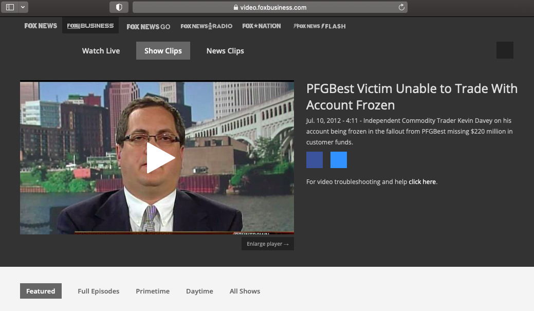Click the privacy shield icon
Viewport: 534px width, 311px height.
click(119, 7)
